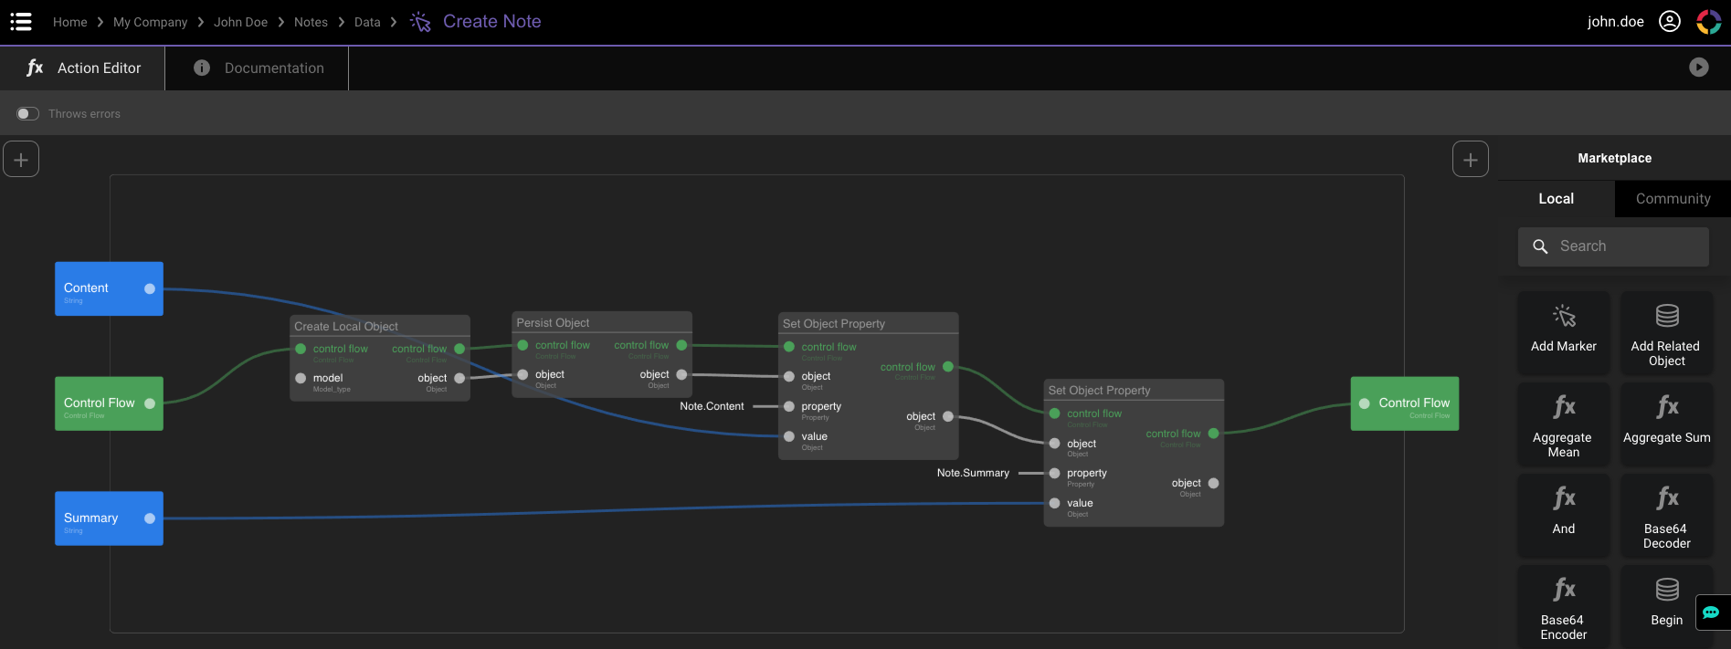Toggle the Throws errors switch
Viewport: 1731px width, 649px height.
27,114
